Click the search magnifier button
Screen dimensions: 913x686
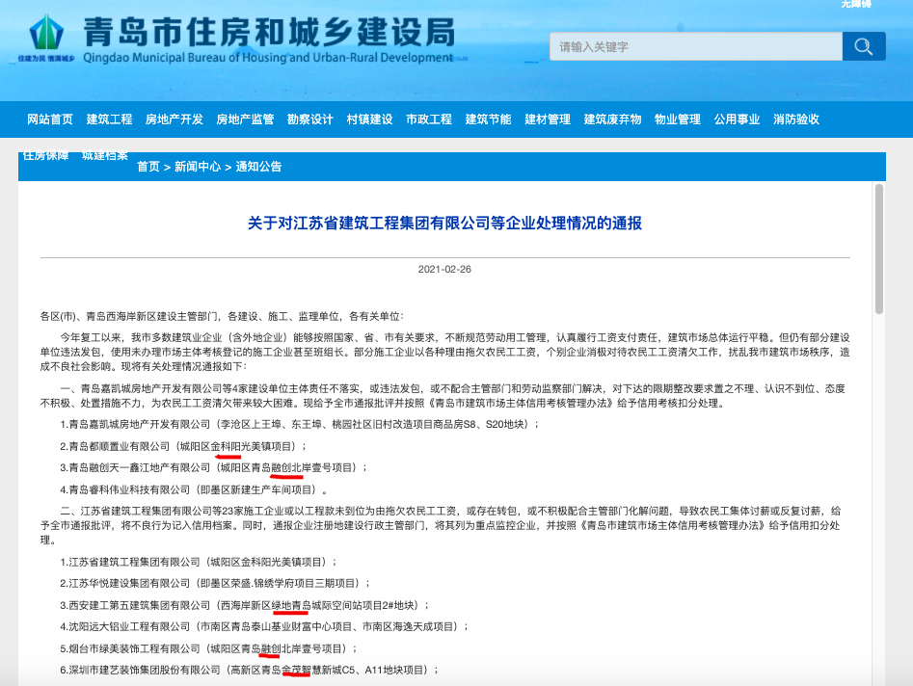tap(863, 46)
